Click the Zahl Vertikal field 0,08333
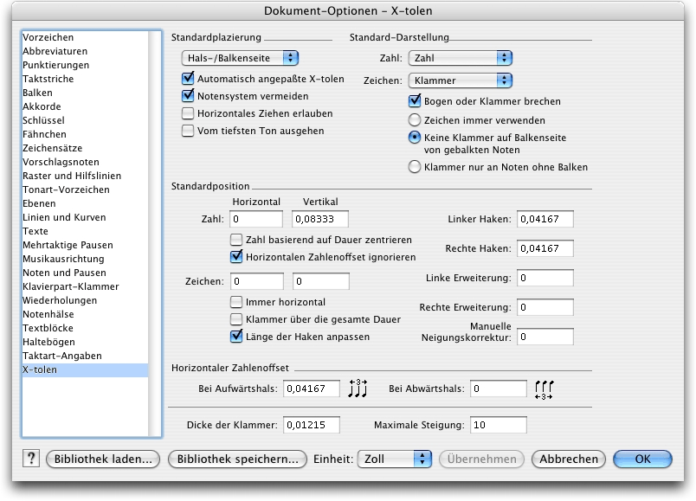This screenshot has height=501, width=696. (320, 219)
